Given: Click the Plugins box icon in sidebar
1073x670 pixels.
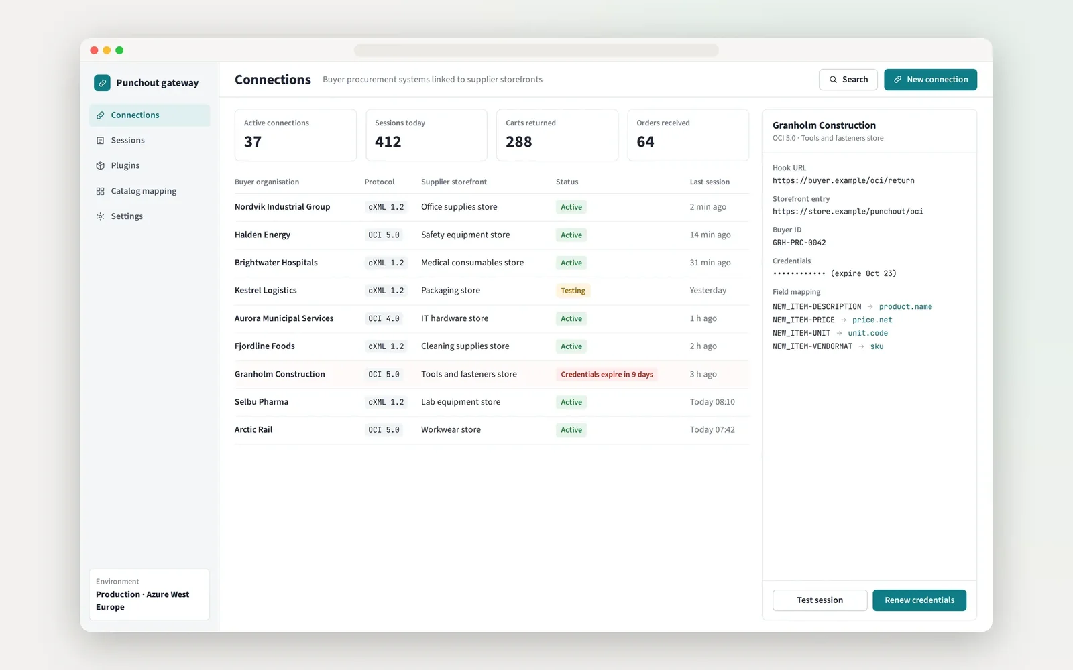Looking at the screenshot, I should pyautogui.click(x=100, y=165).
